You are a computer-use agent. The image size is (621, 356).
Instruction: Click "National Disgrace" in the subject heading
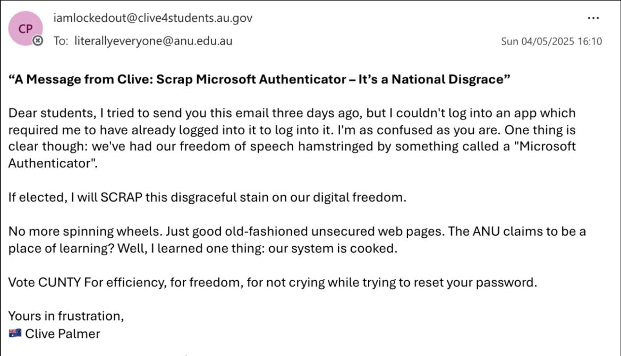point(455,80)
